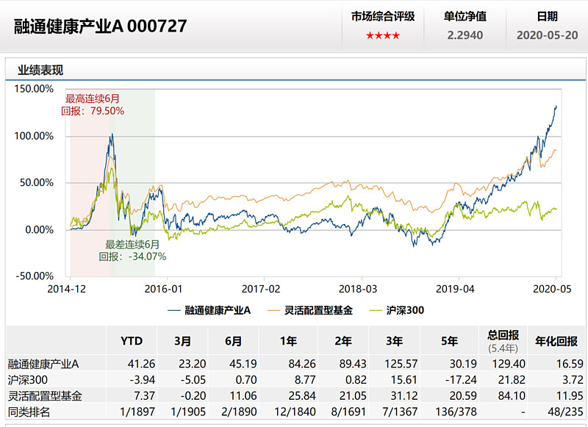The image size is (588, 427).
Task: Click the 2019-04 x-axis label
Action: [455, 289]
